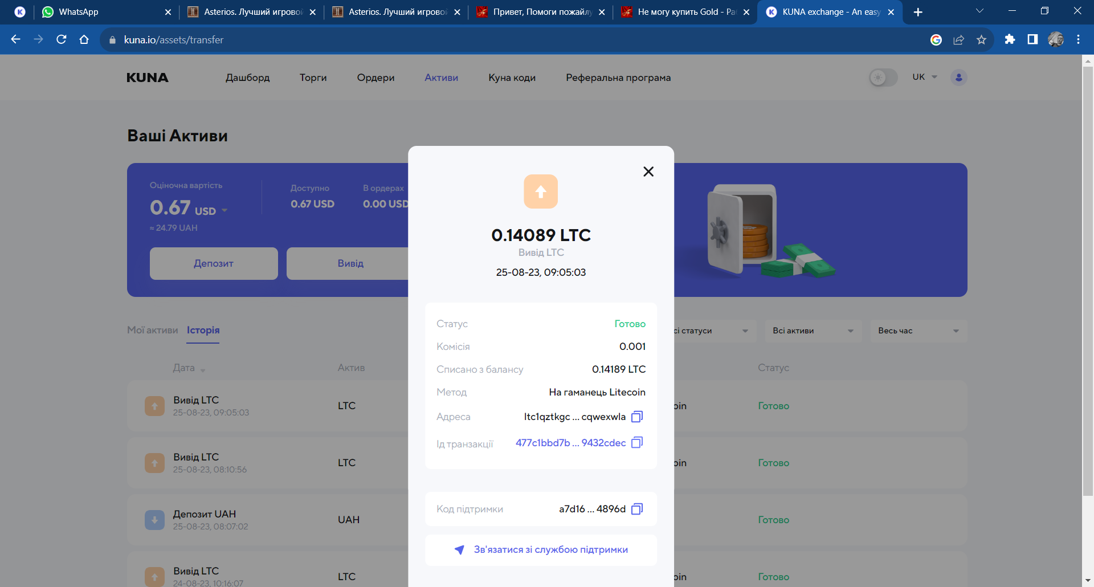Sort history by the 'Дата' column header
Viewport: 1094px width, 587px height.
coord(184,368)
